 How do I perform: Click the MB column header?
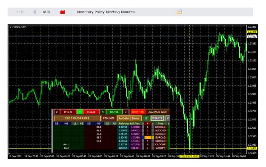click(x=66, y=124)
